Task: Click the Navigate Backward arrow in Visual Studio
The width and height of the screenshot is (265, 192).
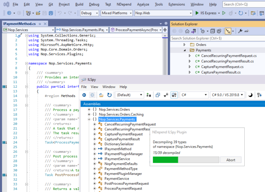Action: 9,13
